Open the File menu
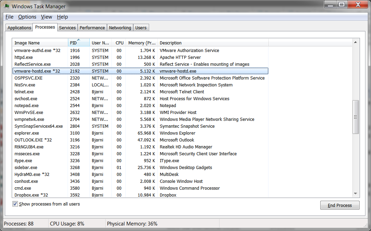 9,17
